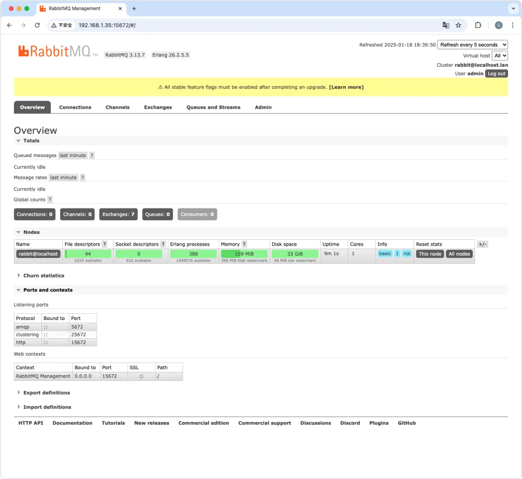Click the Memory 159 MiB usage bar

[244, 254]
